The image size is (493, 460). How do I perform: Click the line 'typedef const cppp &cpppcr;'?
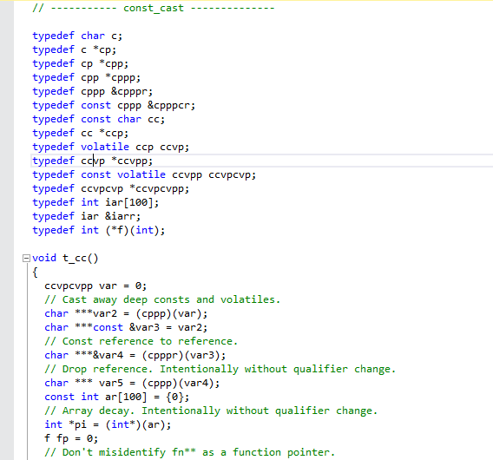pos(114,105)
